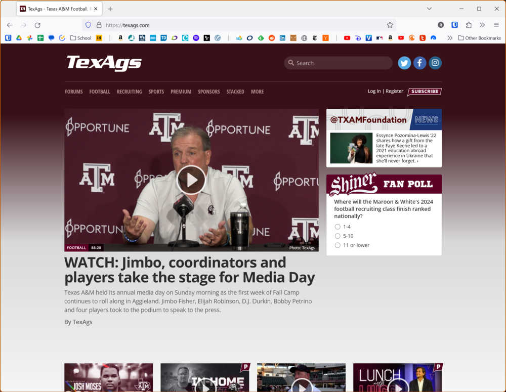Choose "11 or lower" in fan poll
The width and height of the screenshot is (506, 392).
[338, 245]
